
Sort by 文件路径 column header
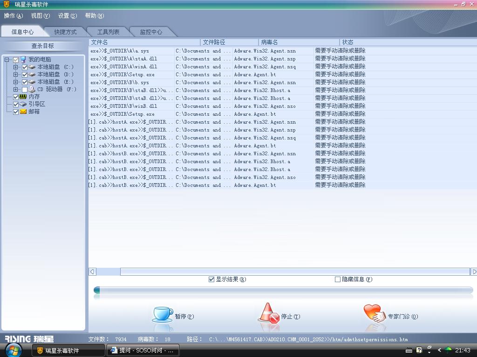click(x=229, y=42)
